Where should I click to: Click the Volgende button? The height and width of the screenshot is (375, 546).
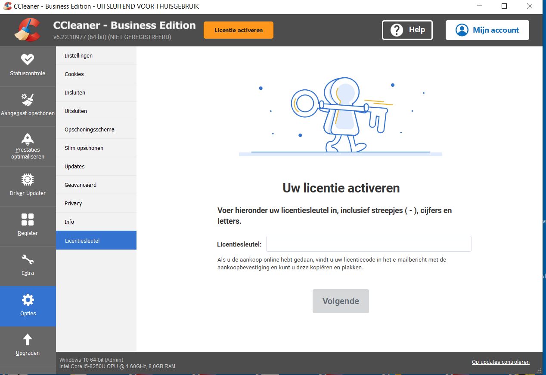click(341, 301)
